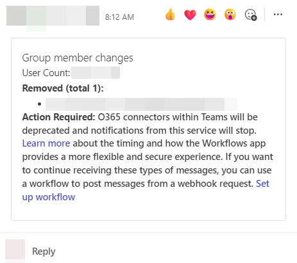Add the surprised face reaction
The width and height of the screenshot is (297, 263).
point(230,15)
